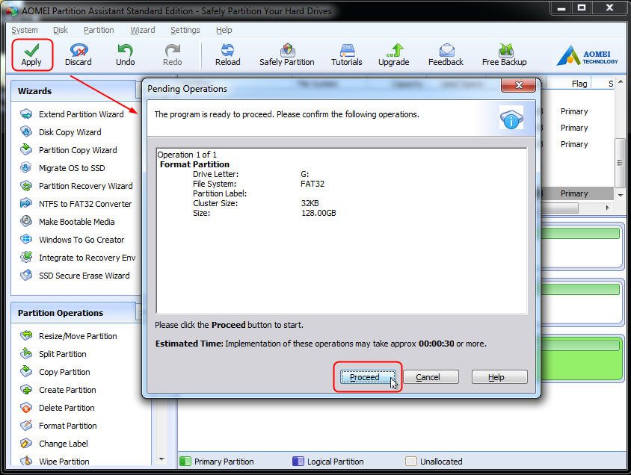Click the Apply toolbar icon
Viewport: 631px width, 475px height.
click(x=32, y=55)
